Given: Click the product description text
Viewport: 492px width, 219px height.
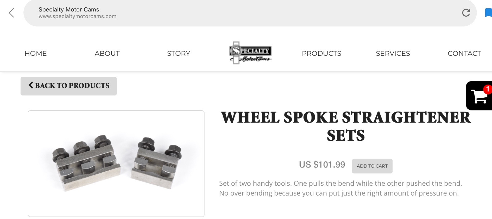Looking at the screenshot, I should click(340, 188).
